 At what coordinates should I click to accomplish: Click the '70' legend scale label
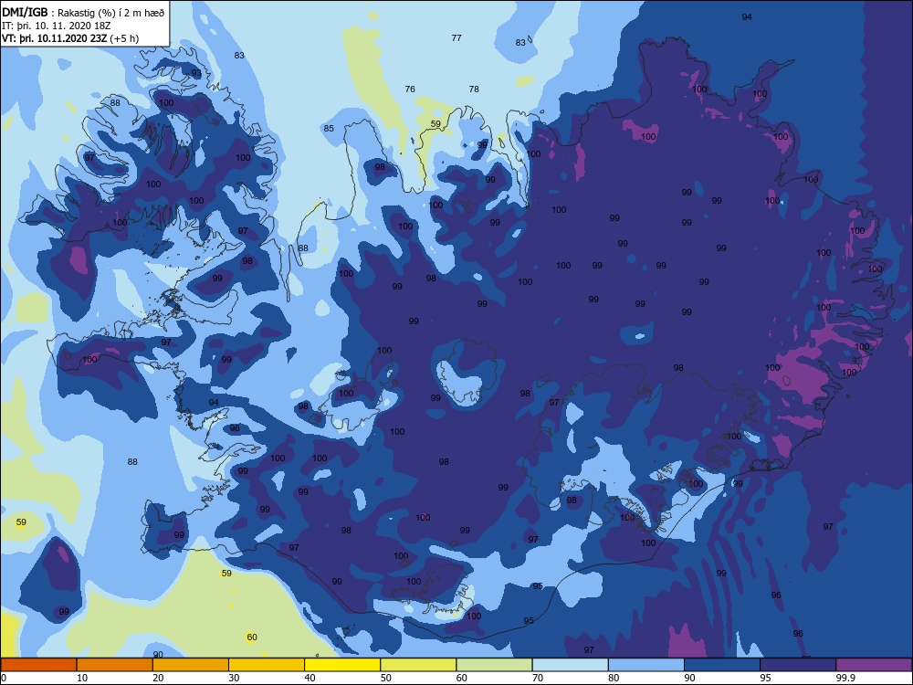point(538,678)
